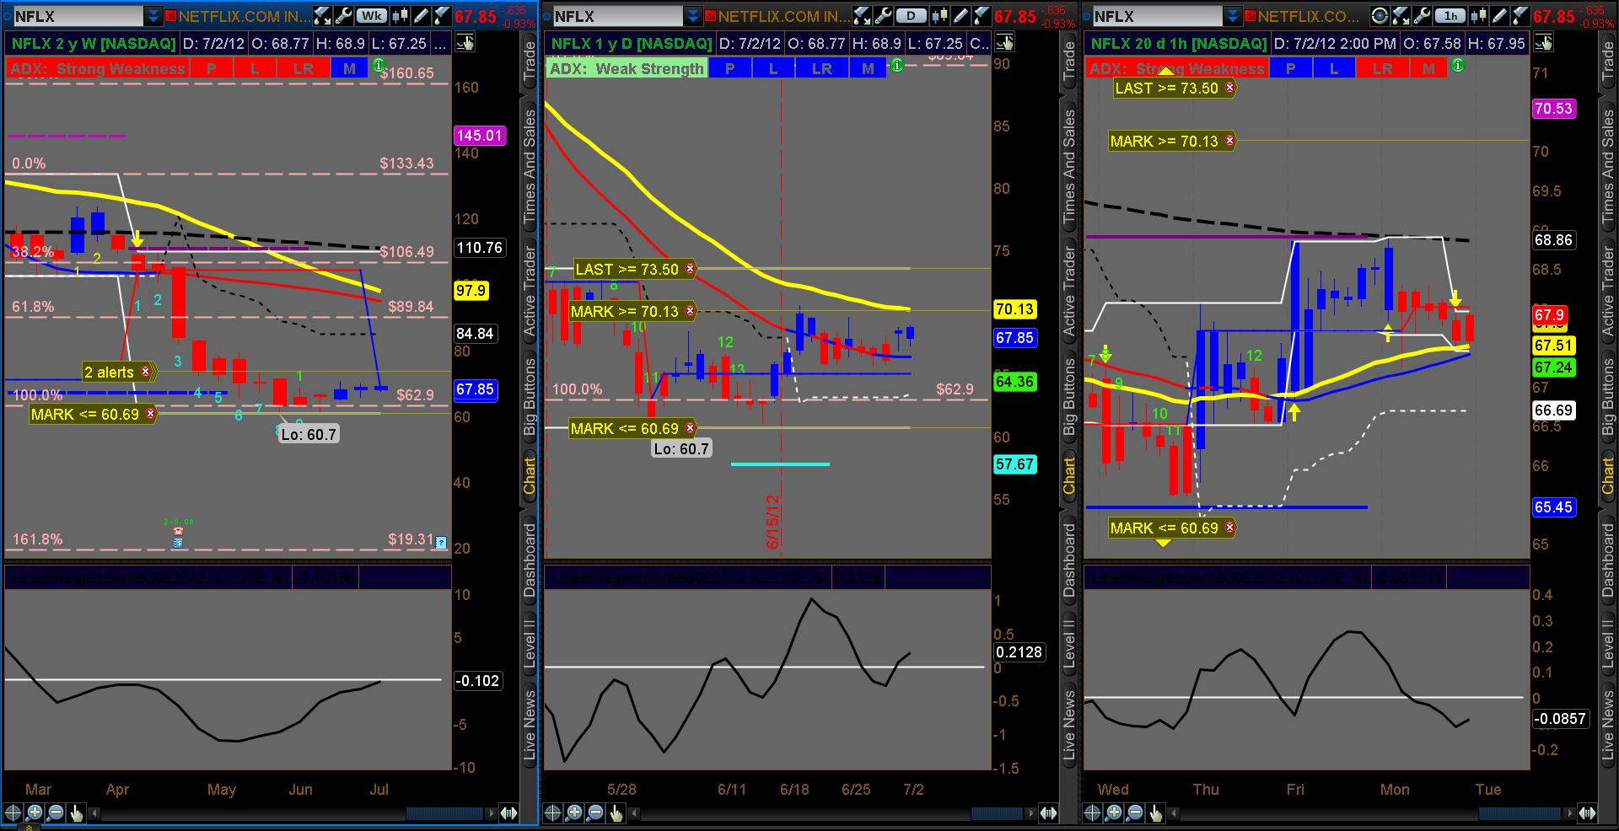The width and height of the screenshot is (1619, 831).
Task: Click green info icon on hourly chart
Action: click(1458, 65)
